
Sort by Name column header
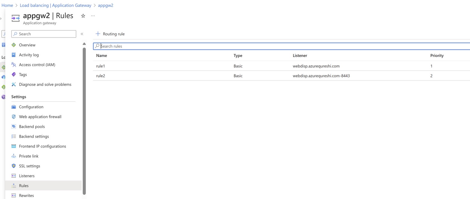coord(102,55)
